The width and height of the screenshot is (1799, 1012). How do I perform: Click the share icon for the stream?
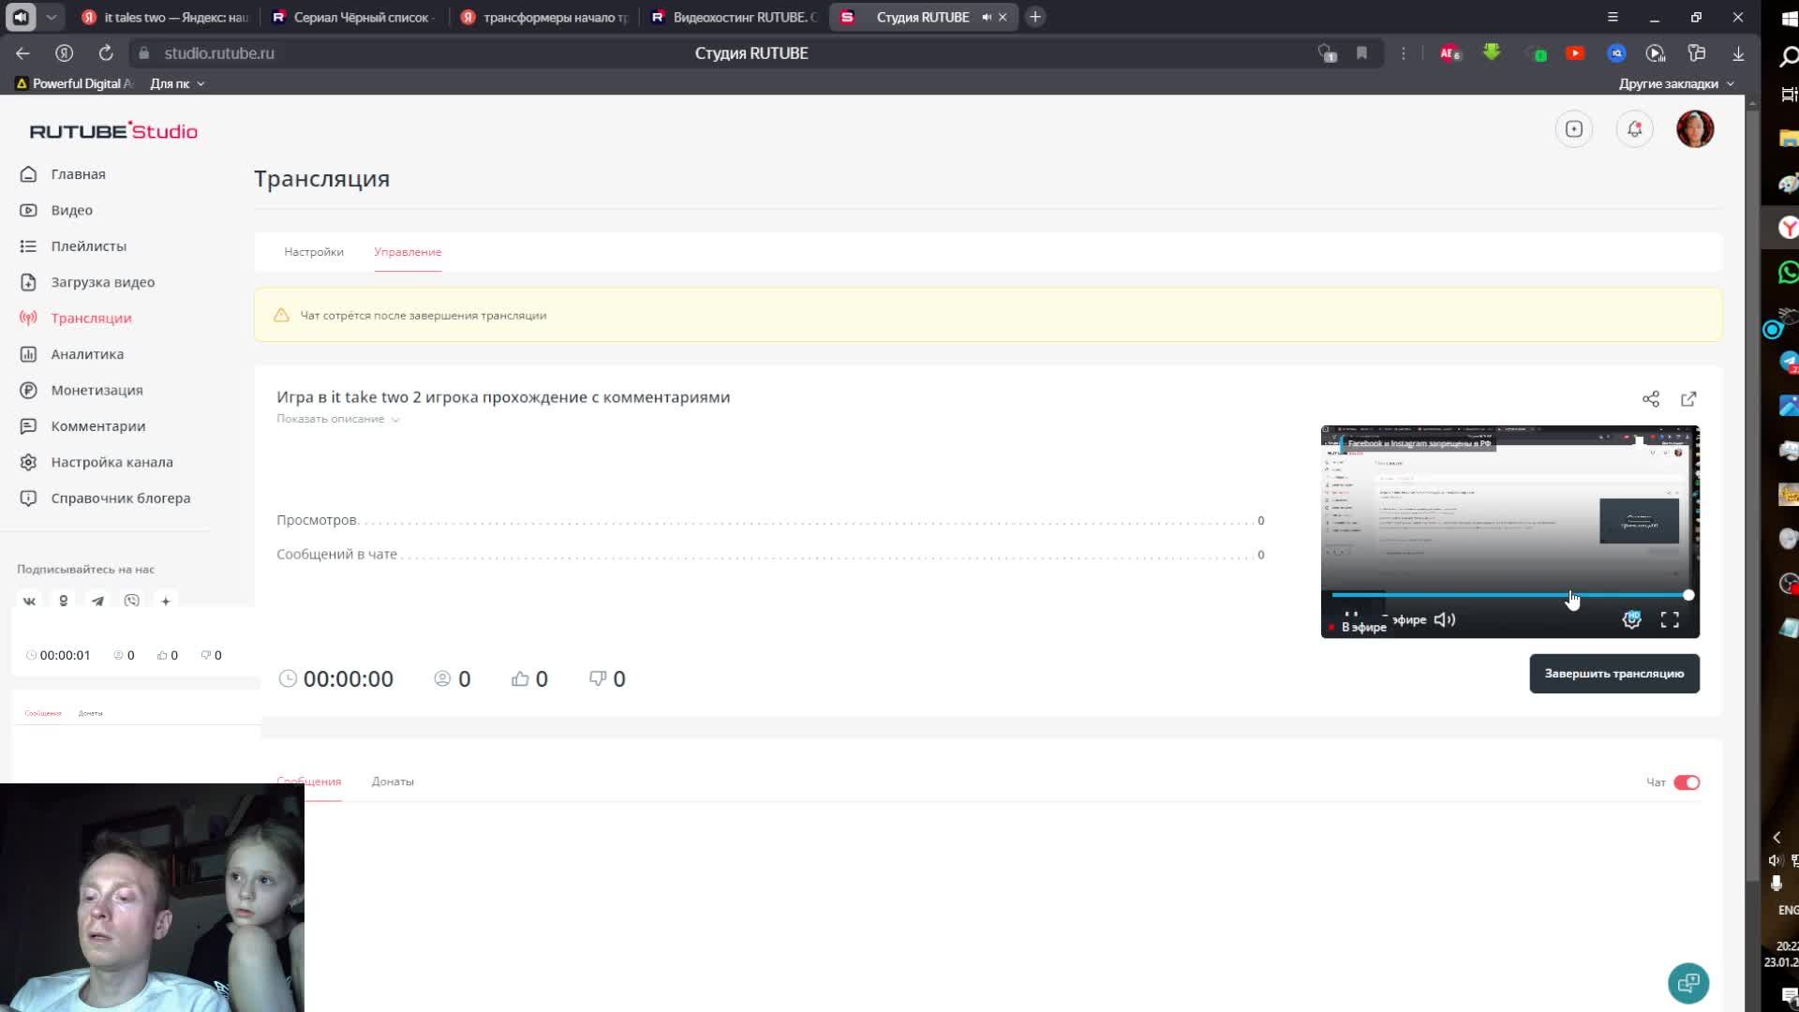click(1650, 399)
